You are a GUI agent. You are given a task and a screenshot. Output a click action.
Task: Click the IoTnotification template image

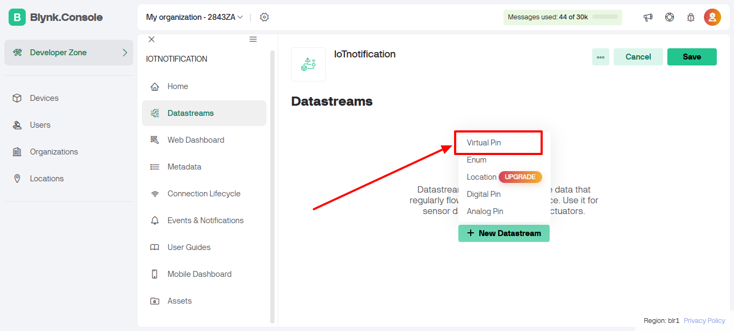click(x=308, y=64)
